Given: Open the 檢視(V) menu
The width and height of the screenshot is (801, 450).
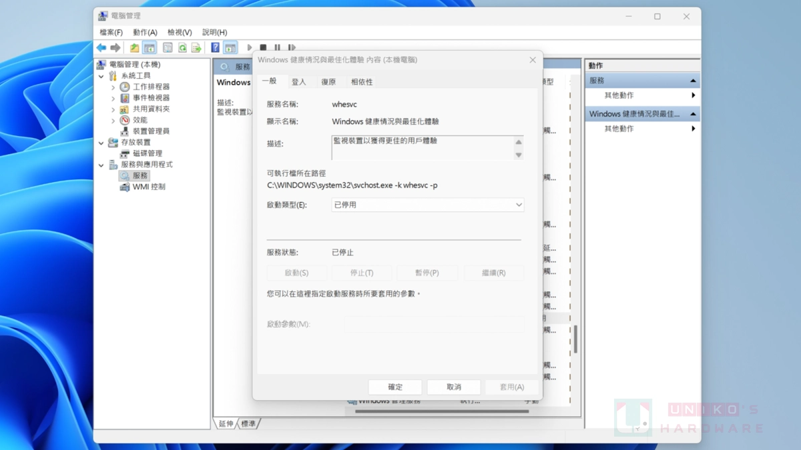Looking at the screenshot, I should (x=180, y=32).
